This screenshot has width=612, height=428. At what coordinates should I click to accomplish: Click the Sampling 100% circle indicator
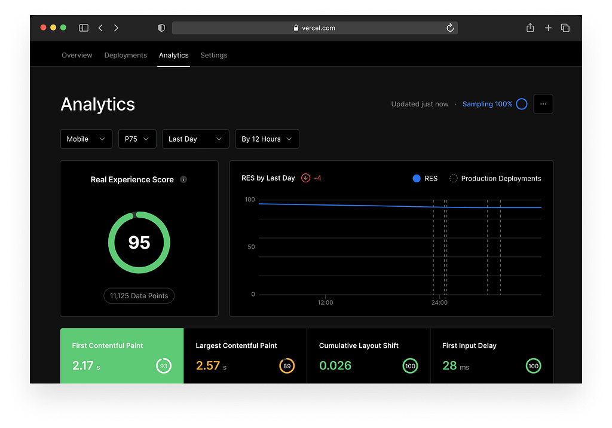[x=521, y=104]
